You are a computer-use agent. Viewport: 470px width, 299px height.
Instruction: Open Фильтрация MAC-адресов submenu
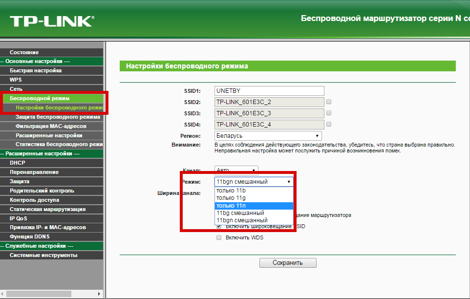tap(52, 126)
